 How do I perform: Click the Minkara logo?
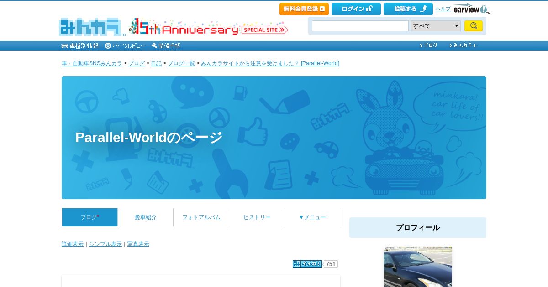click(x=90, y=27)
